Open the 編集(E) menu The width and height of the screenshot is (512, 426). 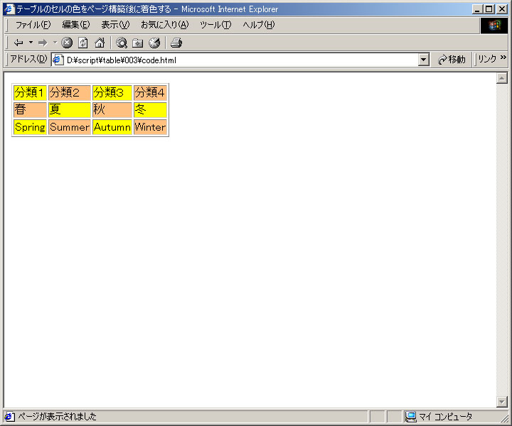coord(76,25)
